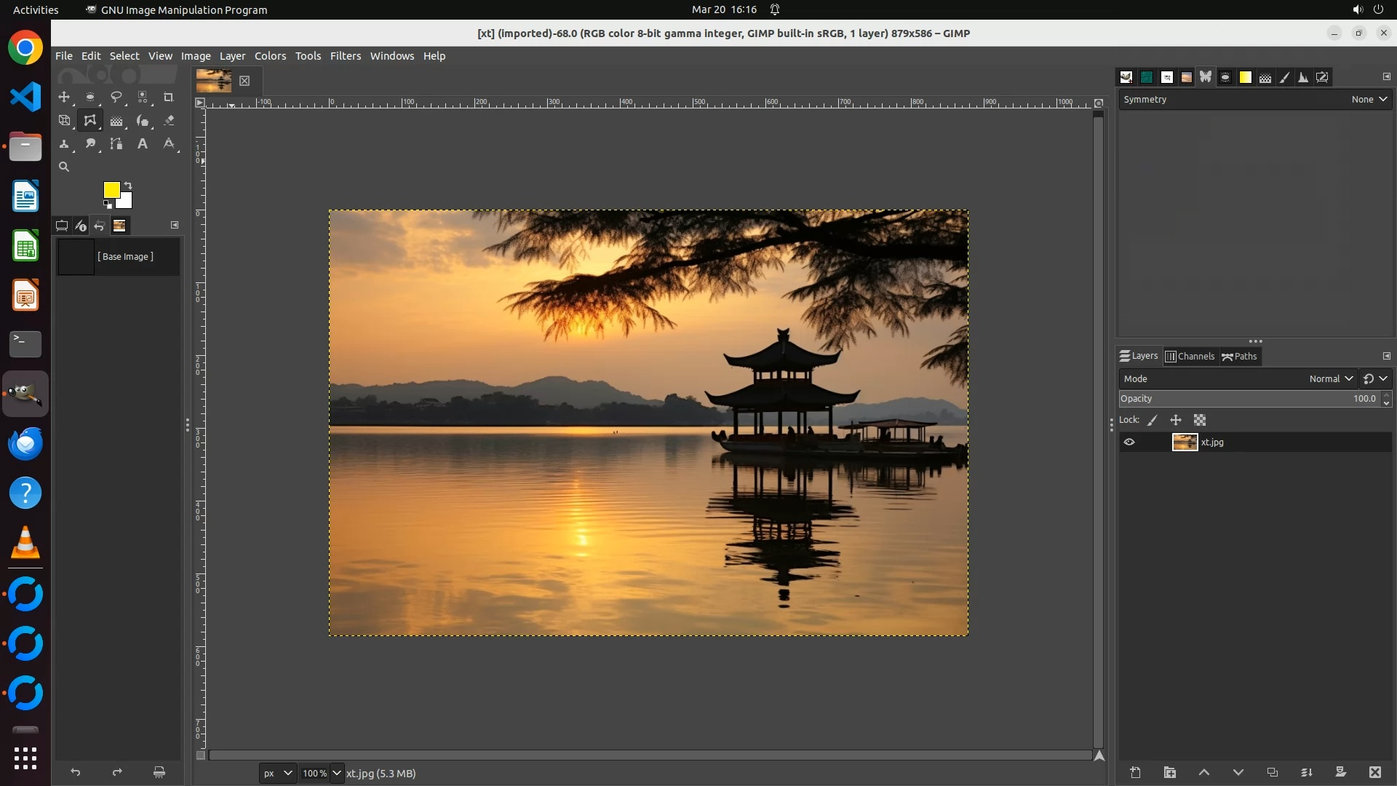Select the Free Select lasso tool

coord(116,97)
